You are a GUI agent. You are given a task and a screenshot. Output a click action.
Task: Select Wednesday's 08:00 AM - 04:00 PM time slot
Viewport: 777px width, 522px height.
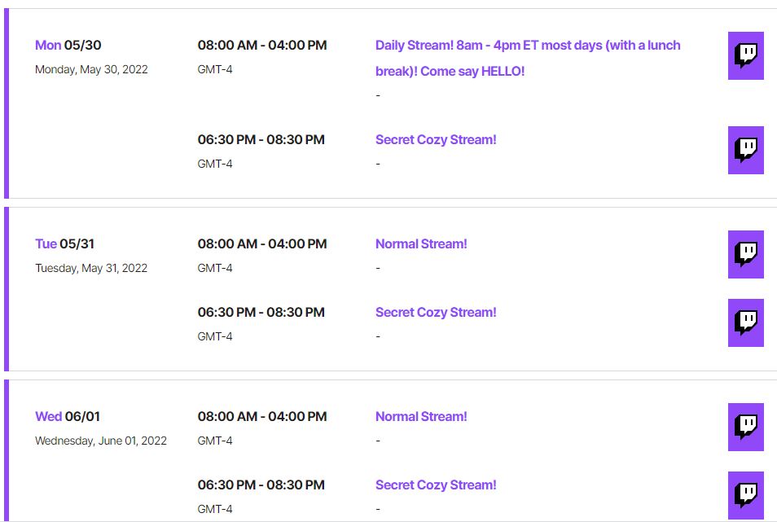pyautogui.click(x=262, y=416)
